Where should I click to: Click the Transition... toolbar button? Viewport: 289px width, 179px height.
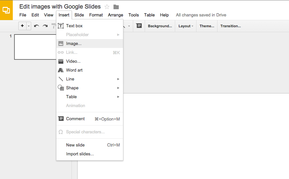[x=231, y=26]
